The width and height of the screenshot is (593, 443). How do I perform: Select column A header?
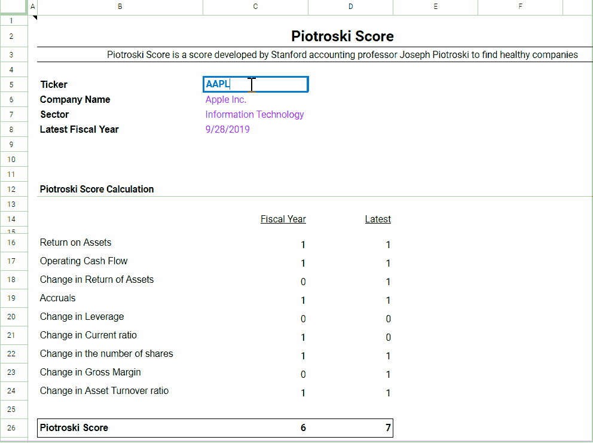coord(33,7)
